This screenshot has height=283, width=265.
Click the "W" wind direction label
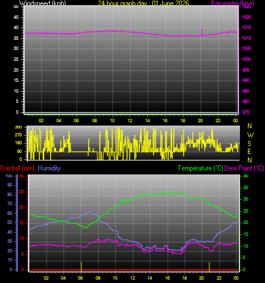click(250, 135)
